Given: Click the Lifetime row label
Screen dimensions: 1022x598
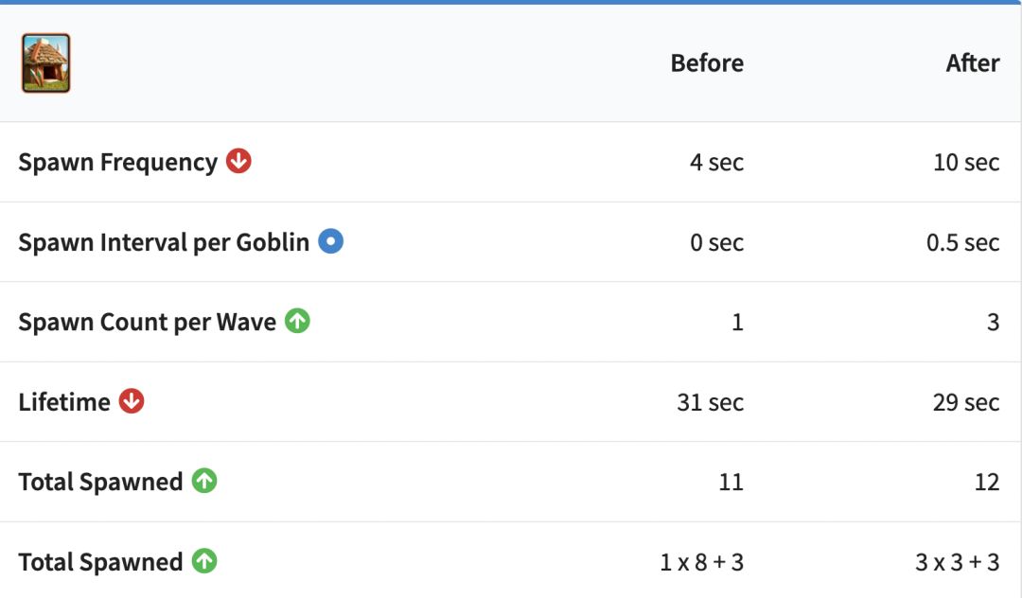Looking at the screenshot, I should click(x=64, y=402).
